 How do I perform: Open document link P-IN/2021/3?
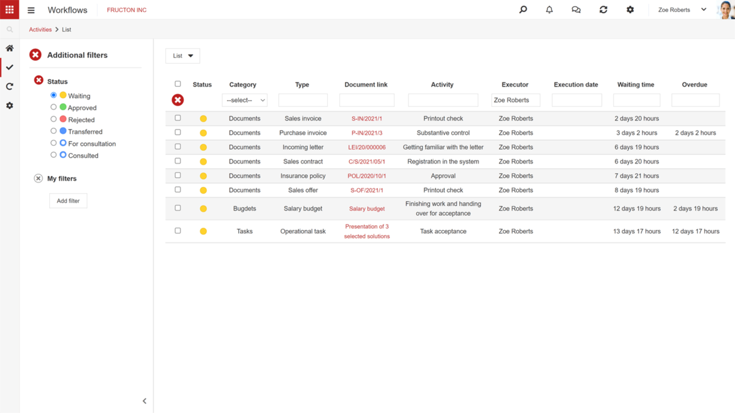[366, 133]
